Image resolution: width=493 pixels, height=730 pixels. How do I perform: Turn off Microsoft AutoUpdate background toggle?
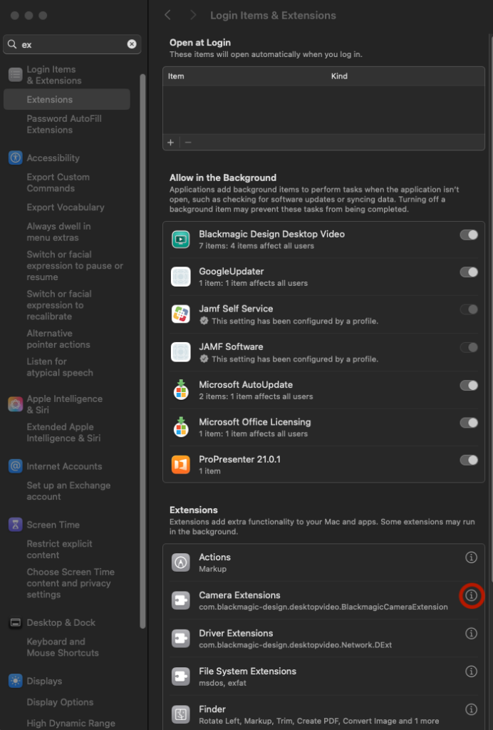coord(468,385)
